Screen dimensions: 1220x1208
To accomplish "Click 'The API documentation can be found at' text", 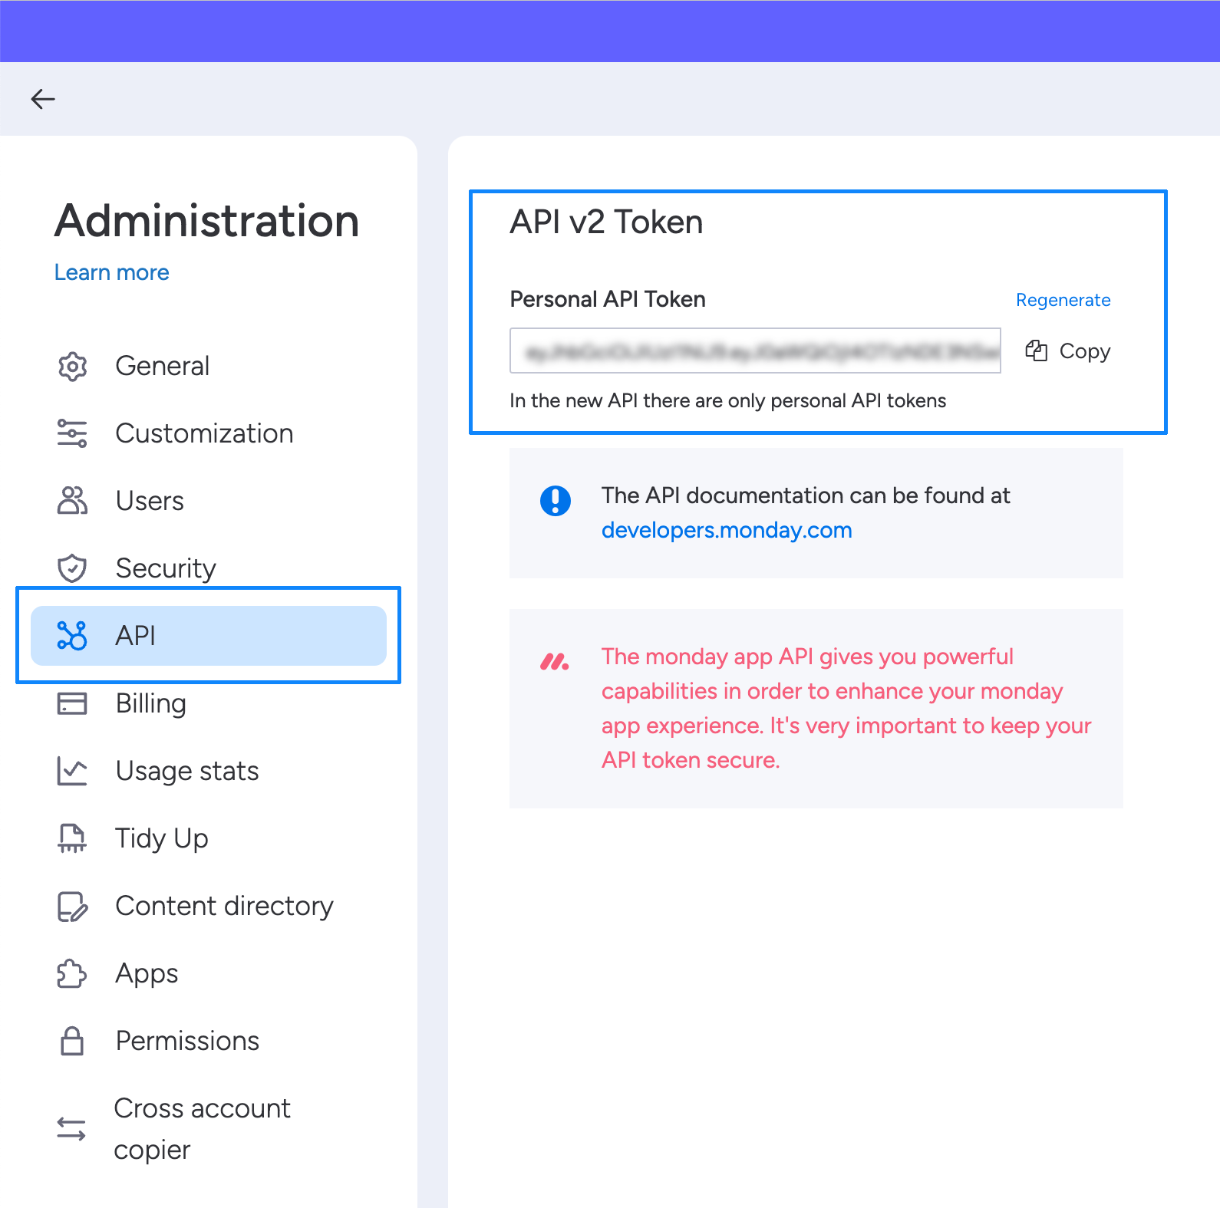I will pos(806,495).
